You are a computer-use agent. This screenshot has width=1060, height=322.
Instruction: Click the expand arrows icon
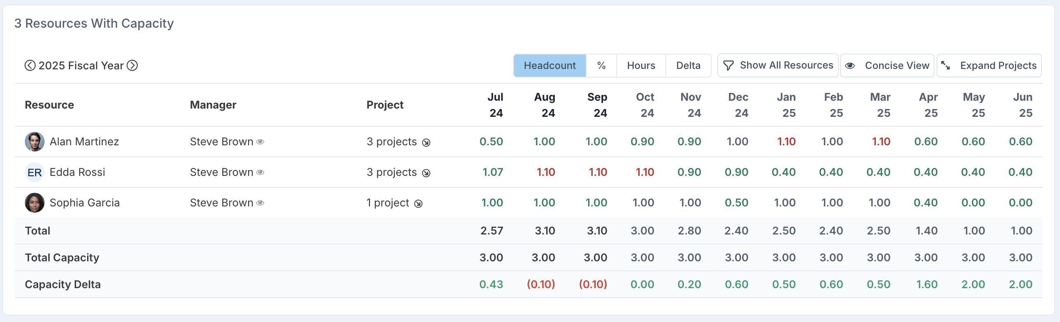pos(946,65)
